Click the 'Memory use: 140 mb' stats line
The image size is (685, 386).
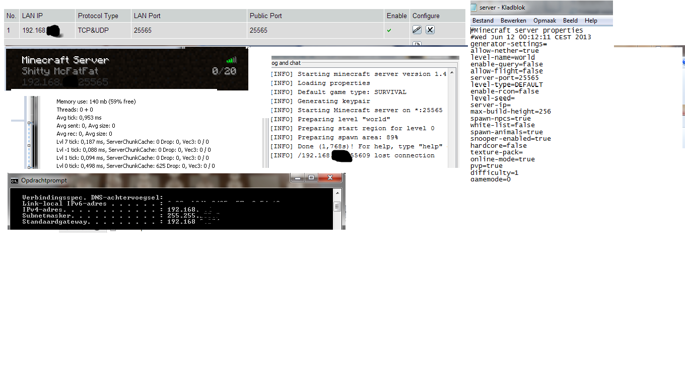pyautogui.click(x=96, y=102)
